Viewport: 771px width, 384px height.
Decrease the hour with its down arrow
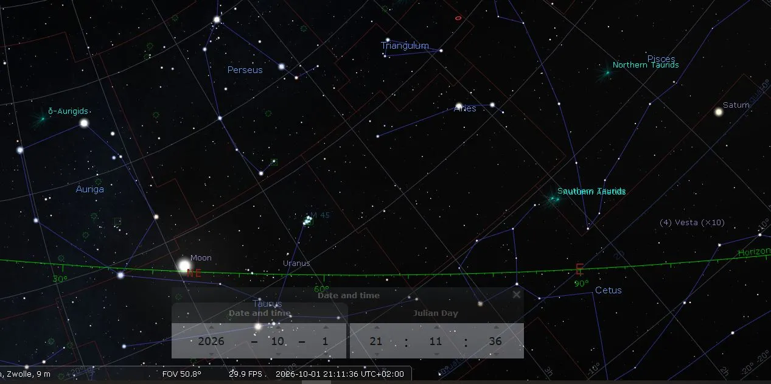(376, 353)
